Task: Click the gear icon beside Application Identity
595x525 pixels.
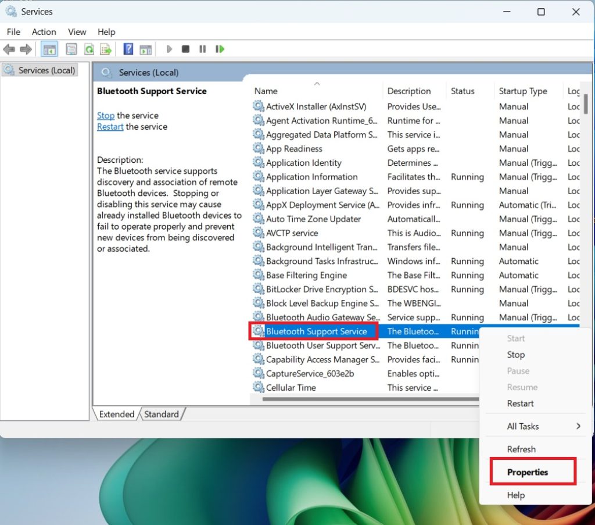Action: [259, 162]
